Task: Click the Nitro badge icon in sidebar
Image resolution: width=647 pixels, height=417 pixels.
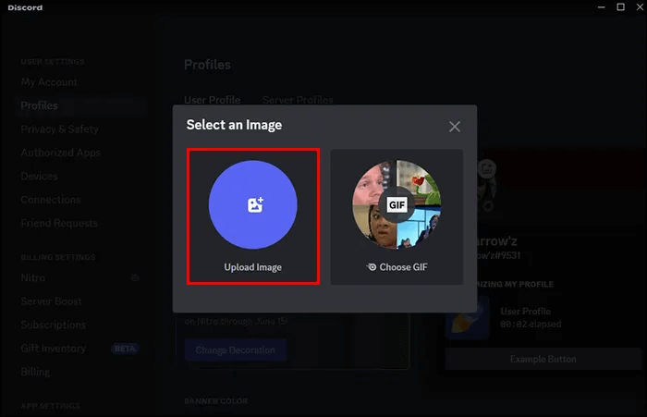Action: coord(135,278)
